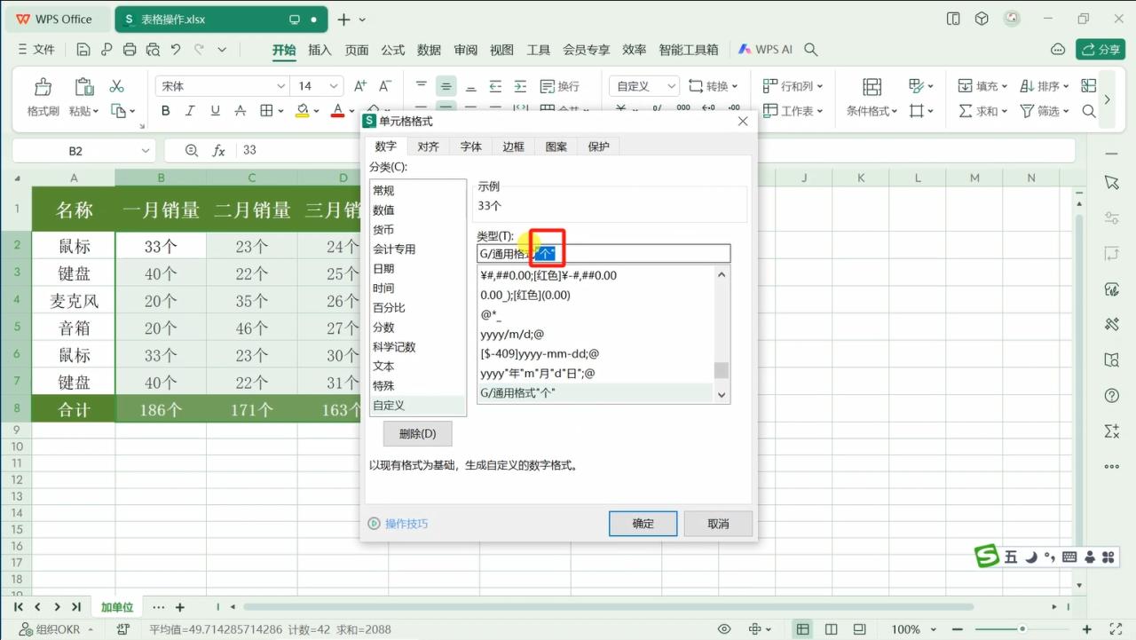Select 货币 in the category list
The height and width of the screenshot is (640, 1136).
tap(418, 230)
